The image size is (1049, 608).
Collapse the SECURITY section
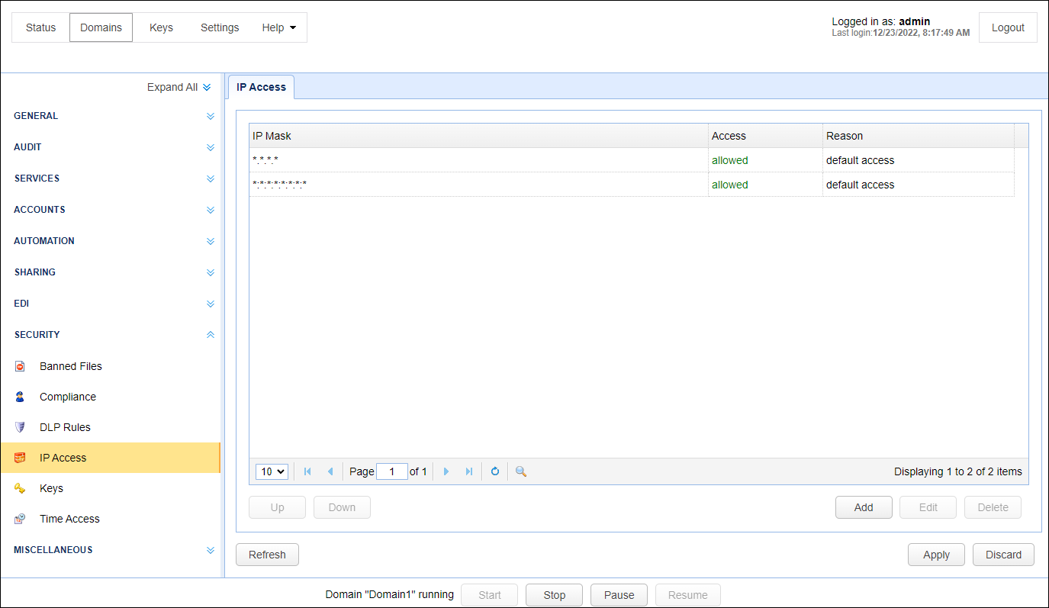point(211,335)
